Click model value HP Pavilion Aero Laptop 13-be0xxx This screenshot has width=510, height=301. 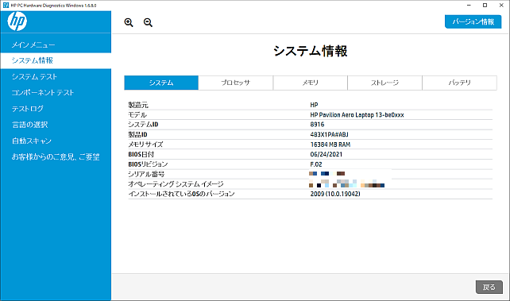click(x=357, y=114)
